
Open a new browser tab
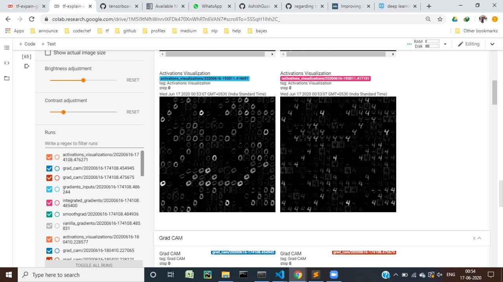click(429, 6)
